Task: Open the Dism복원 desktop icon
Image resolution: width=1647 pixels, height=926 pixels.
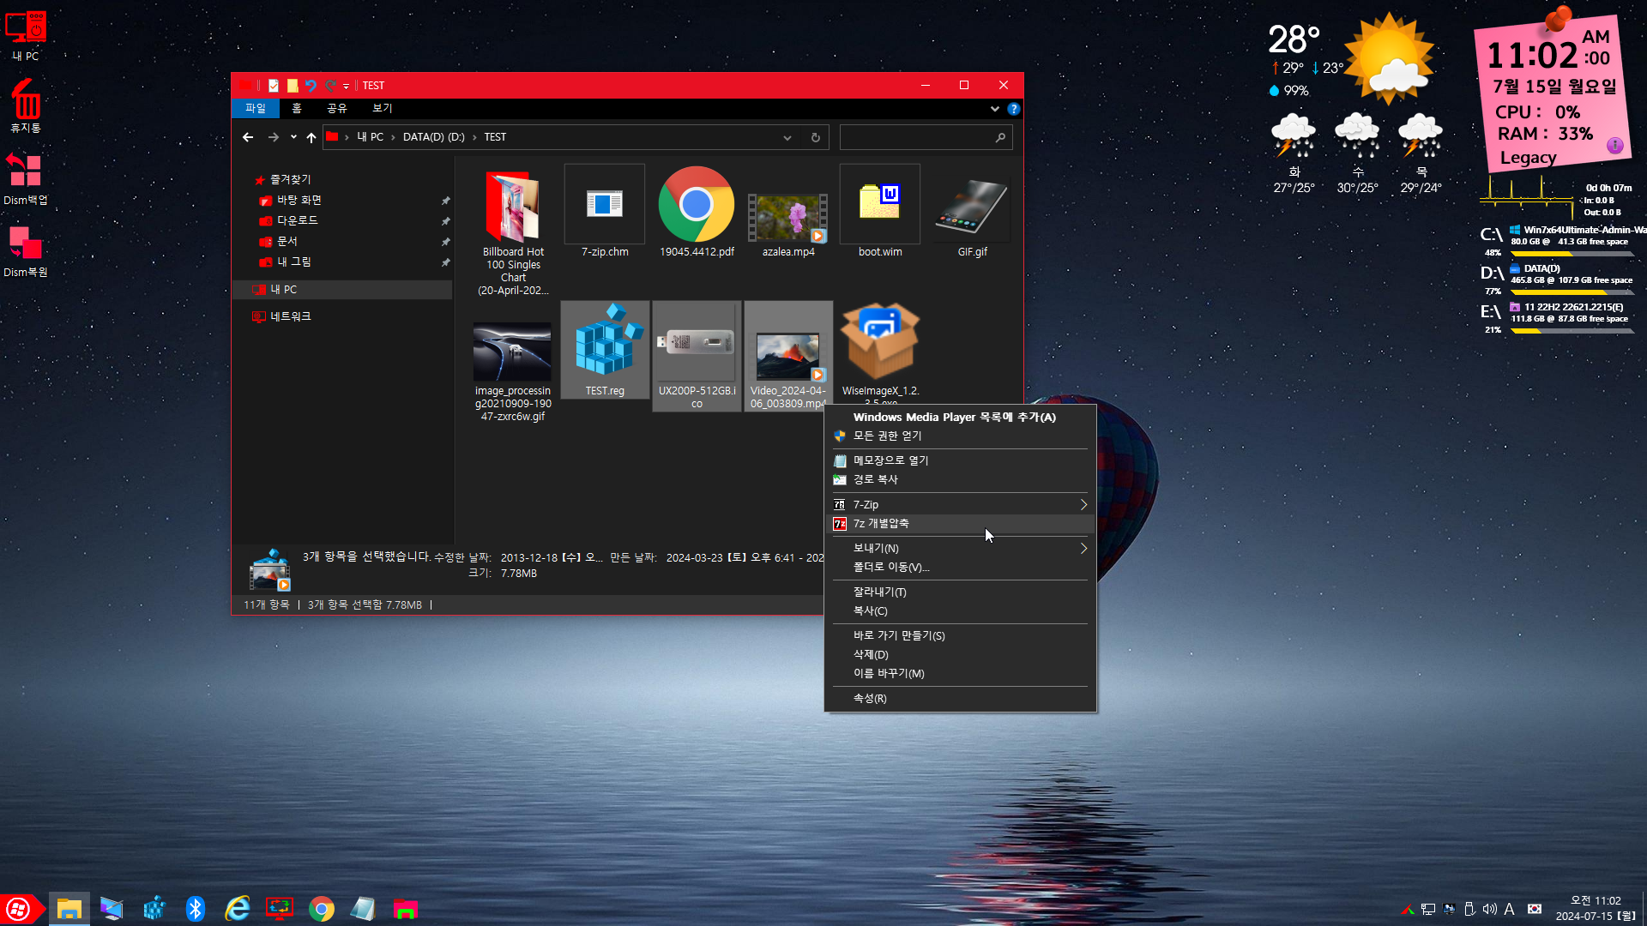Action: pos(26,250)
